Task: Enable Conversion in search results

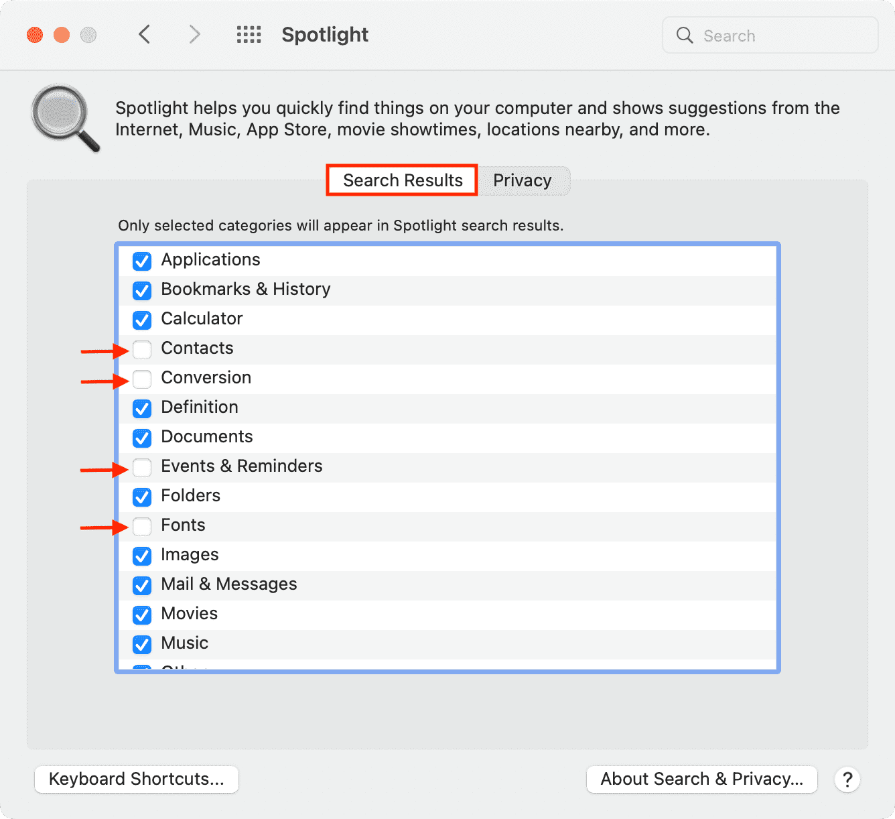Action: pos(142,379)
